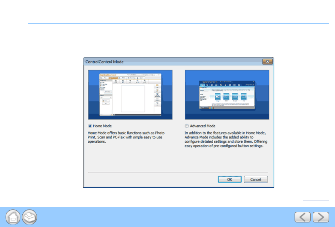Click the Advanced Mode preview thumbnail
Screen dimensions: 335x227
click(x=227, y=95)
